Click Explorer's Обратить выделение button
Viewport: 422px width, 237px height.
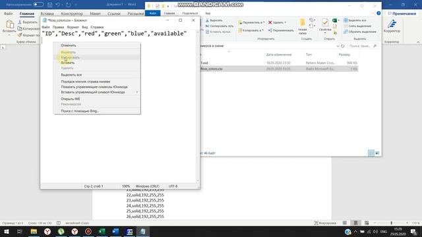click(x=360, y=32)
